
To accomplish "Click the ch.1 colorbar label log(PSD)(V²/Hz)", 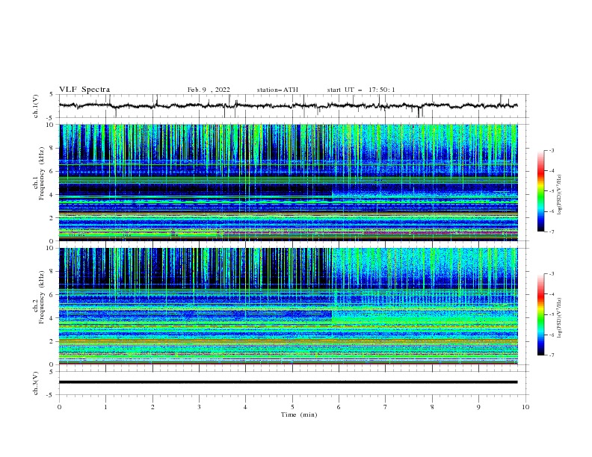I will [x=560, y=195].
